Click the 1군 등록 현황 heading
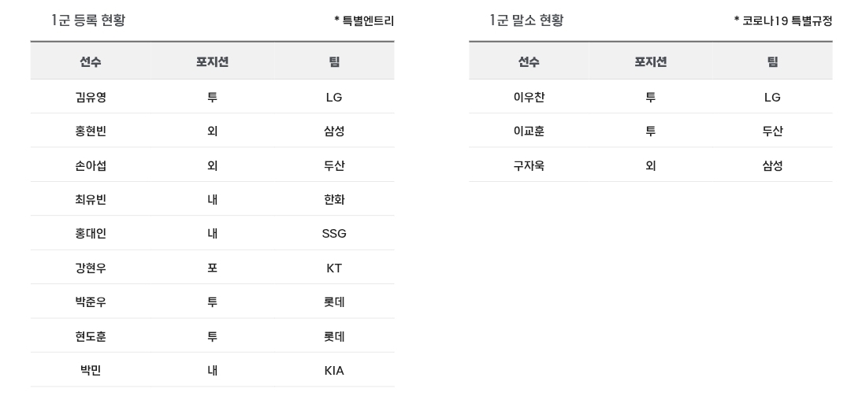Screen dimensions: 851x396 (88, 21)
